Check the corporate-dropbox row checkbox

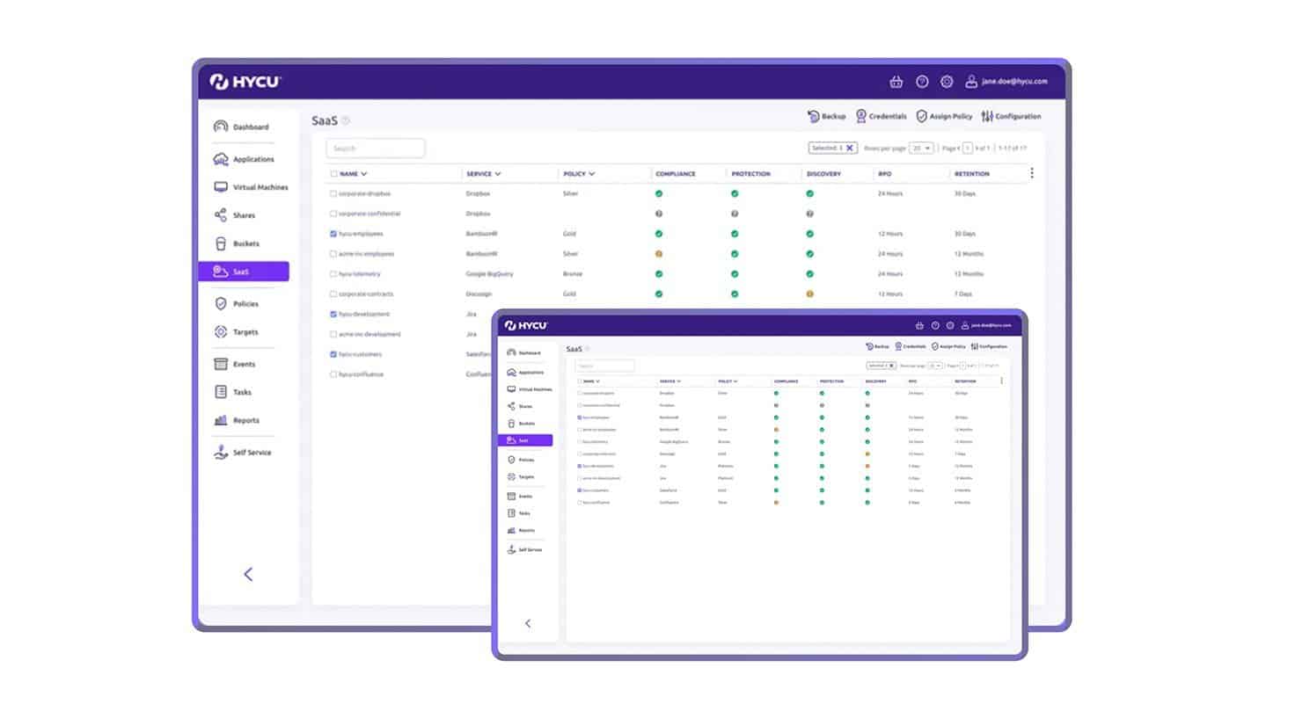click(333, 193)
